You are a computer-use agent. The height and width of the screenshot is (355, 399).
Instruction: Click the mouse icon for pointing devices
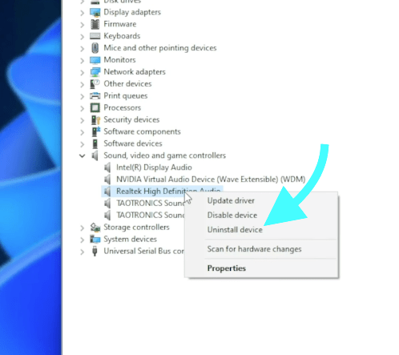point(95,48)
